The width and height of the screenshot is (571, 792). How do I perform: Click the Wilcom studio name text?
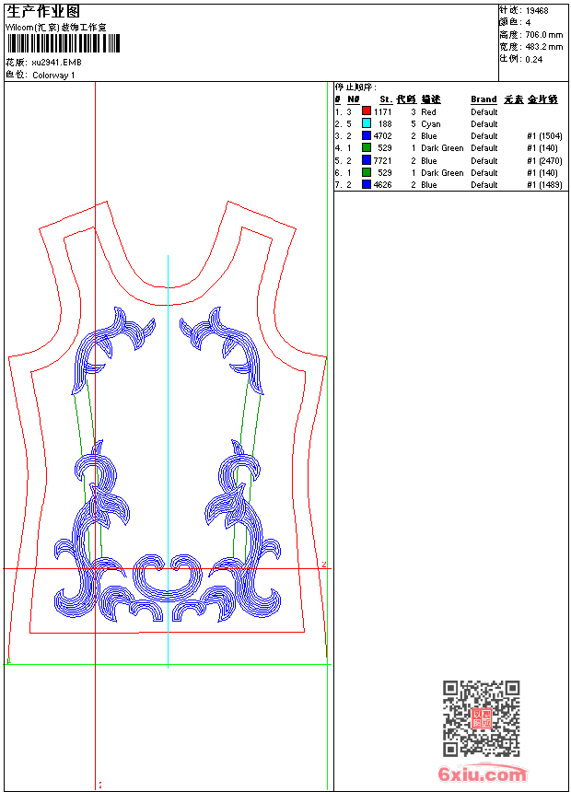pyautogui.click(x=56, y=28)
